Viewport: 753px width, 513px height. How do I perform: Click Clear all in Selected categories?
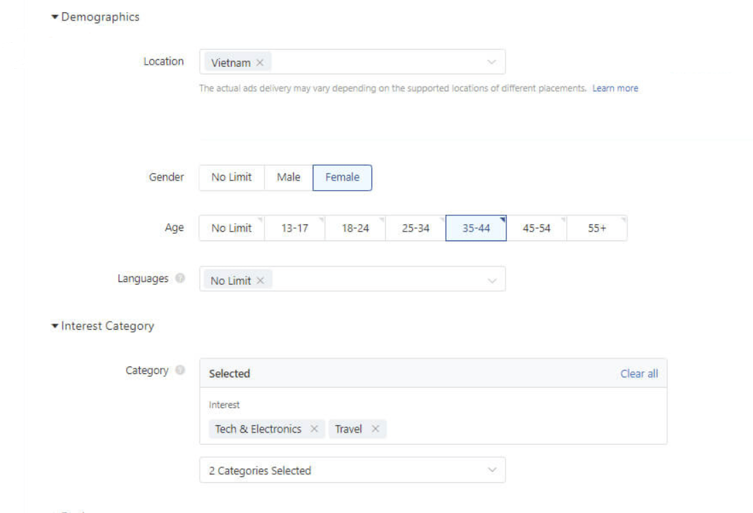(x=639, y=373)
